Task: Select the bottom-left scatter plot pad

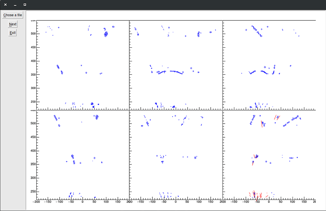Action: [83, 155]
